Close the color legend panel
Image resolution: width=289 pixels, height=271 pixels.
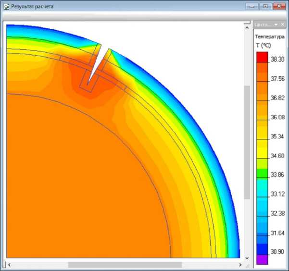tap(283, 25)
